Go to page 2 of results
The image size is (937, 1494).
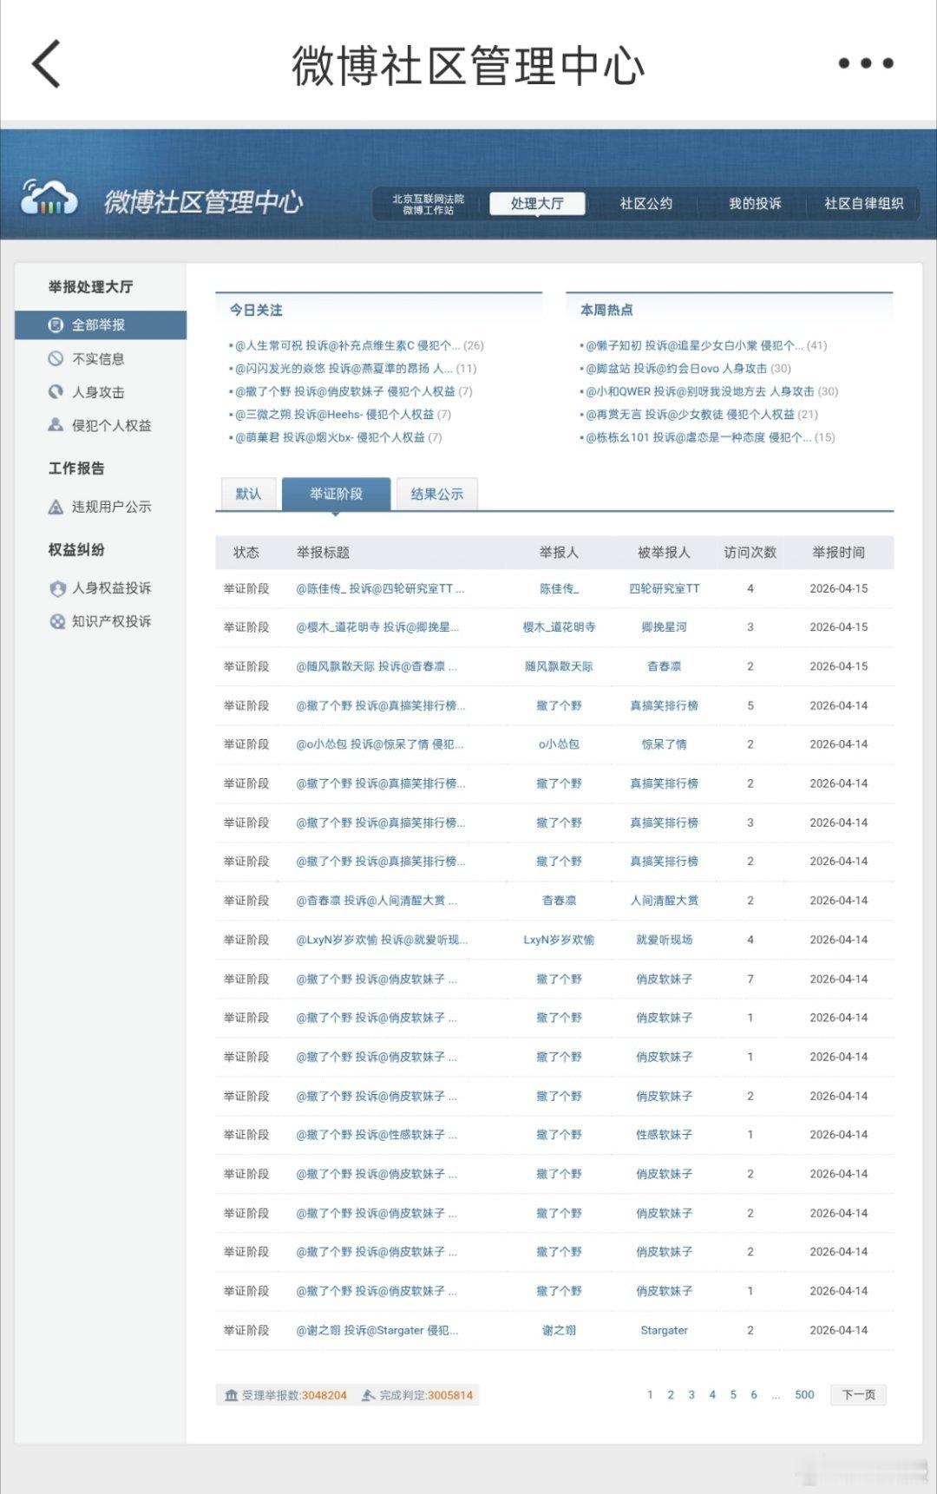671,1395
